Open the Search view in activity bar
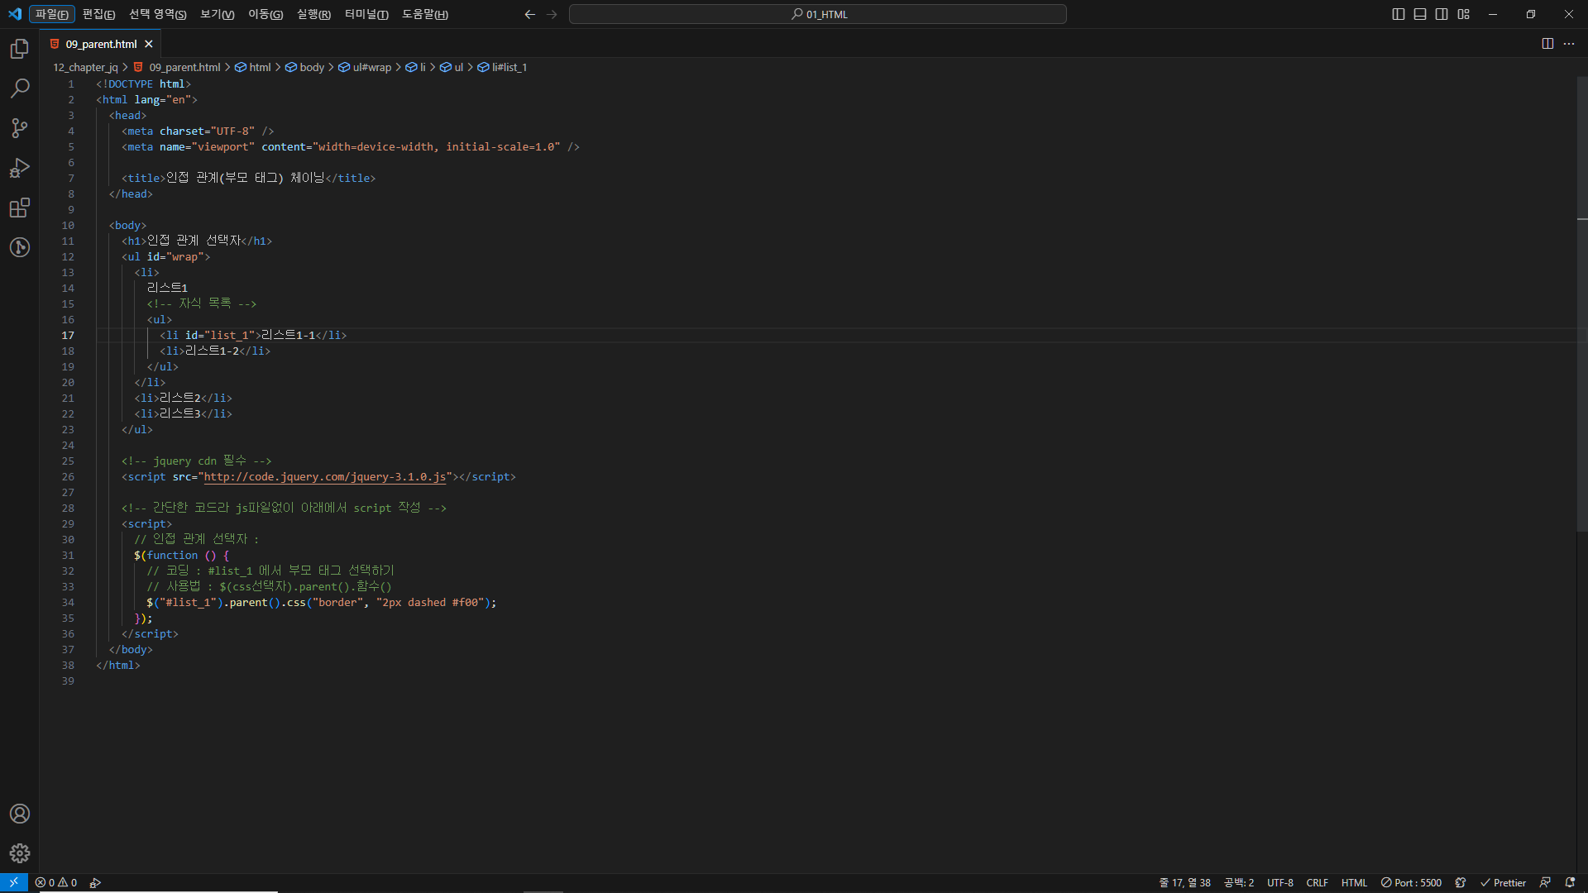Viewport: 1588px width, 893px height. point(20,88)
